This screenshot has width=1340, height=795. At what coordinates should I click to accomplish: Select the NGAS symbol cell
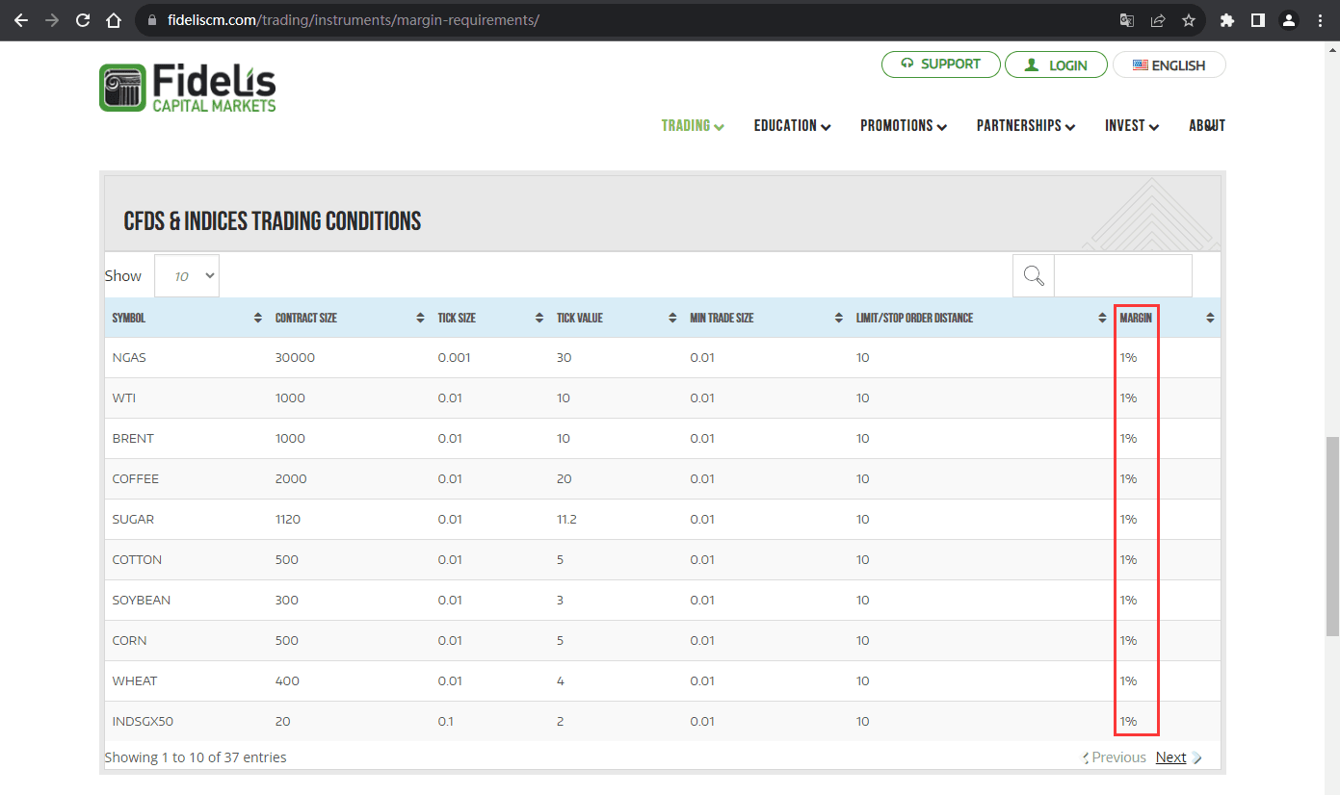[129, 358]
